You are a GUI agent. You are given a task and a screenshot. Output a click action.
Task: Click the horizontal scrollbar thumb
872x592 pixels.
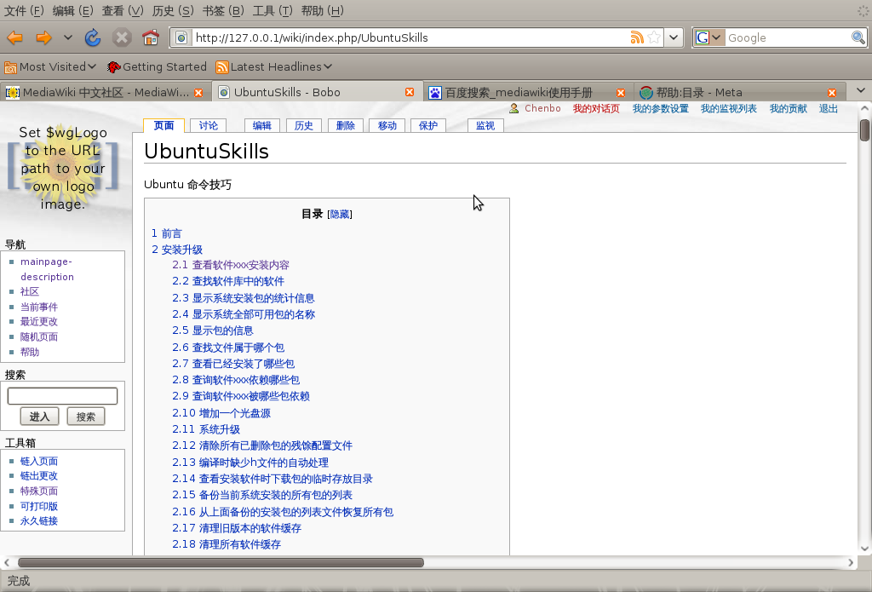(221, 562)
